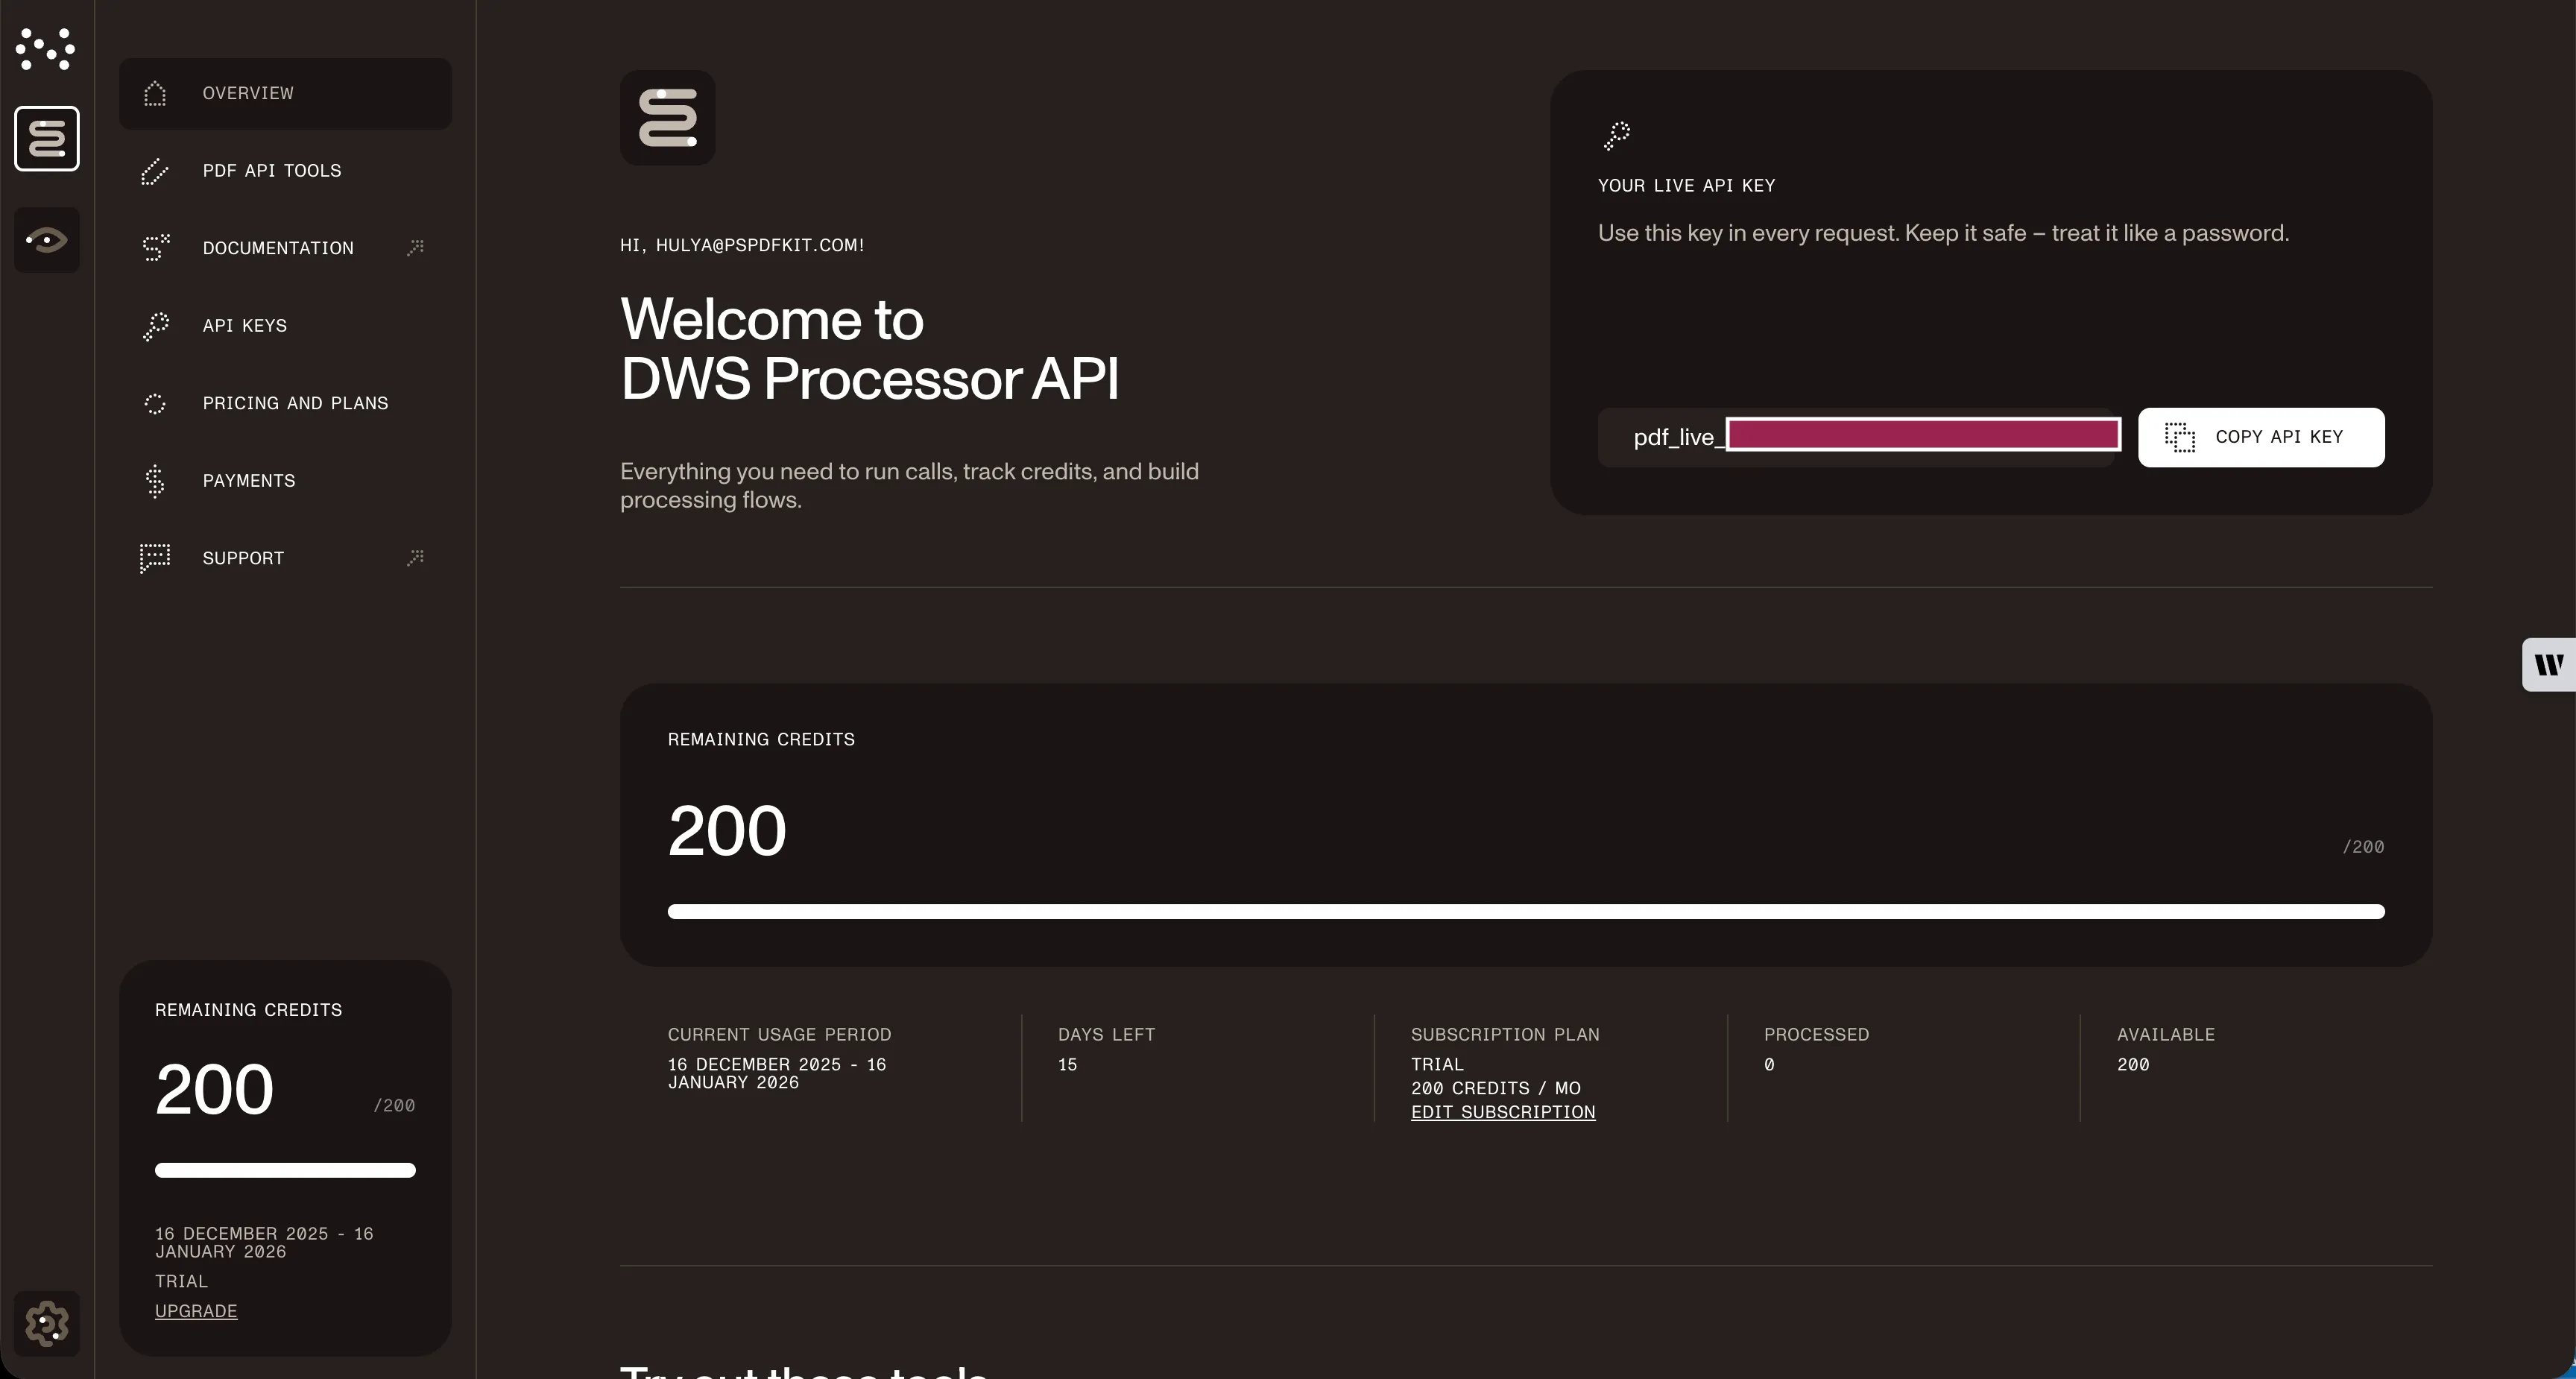
Task: Click the key icon beside API KEYS
Action: tap(155, 325)
